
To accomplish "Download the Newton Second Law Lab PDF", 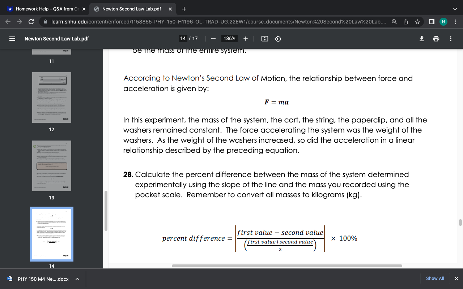I will tap(421, 39).
